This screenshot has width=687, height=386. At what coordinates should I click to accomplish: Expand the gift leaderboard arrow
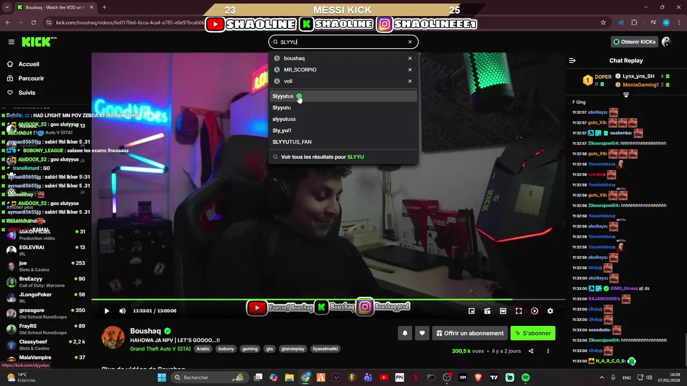pos(626,95)
